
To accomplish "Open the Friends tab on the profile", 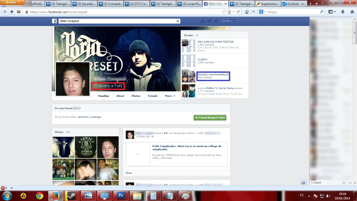I will [x=153, y=96].
